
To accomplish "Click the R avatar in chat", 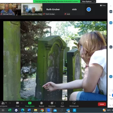I will click(111, 77).
